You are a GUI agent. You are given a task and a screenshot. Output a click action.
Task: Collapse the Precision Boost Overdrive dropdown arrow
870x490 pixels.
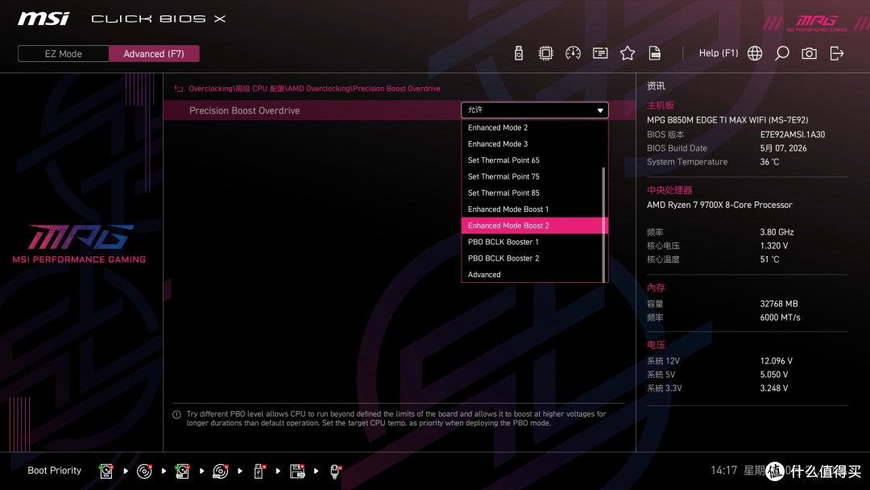600,110
